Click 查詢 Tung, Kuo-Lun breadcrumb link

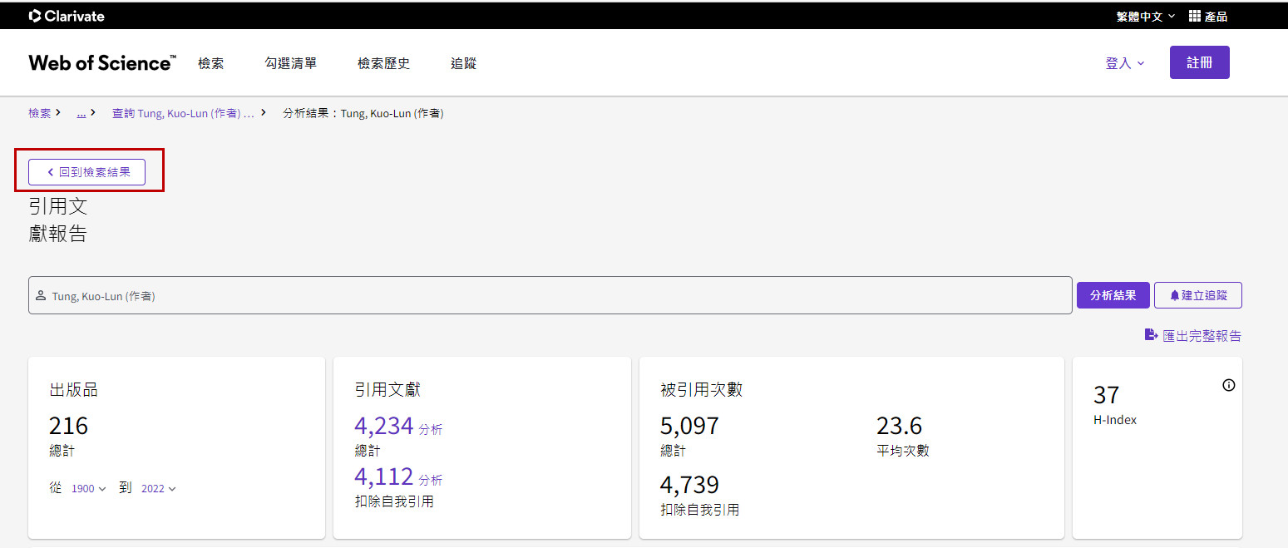(183, 113)
